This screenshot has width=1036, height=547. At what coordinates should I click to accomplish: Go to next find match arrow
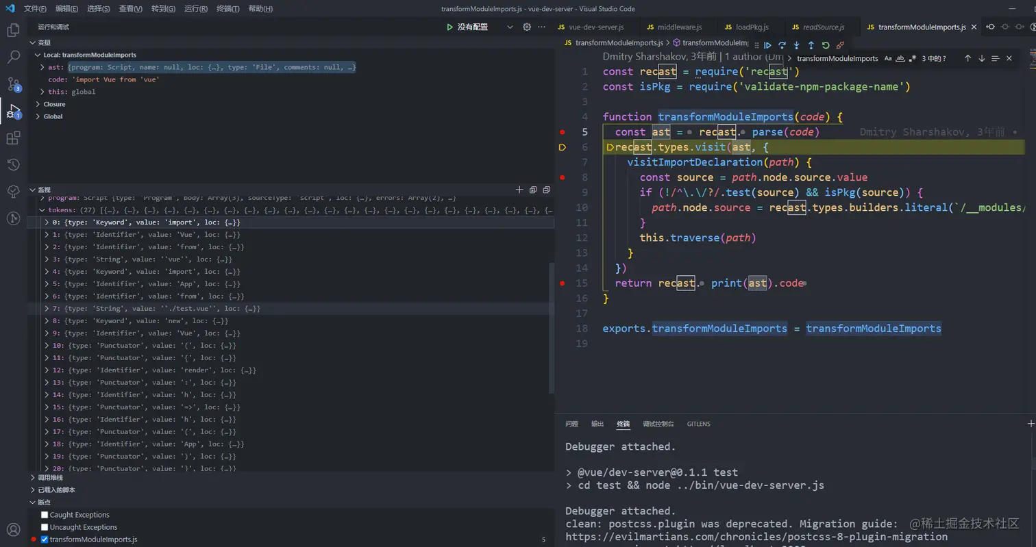pyautogui.click(x=981, y=58)
